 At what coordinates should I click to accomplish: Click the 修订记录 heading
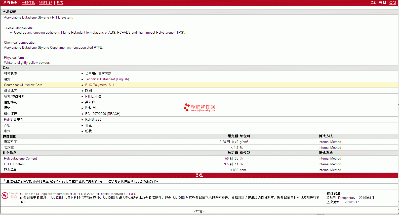pos(333,193)
